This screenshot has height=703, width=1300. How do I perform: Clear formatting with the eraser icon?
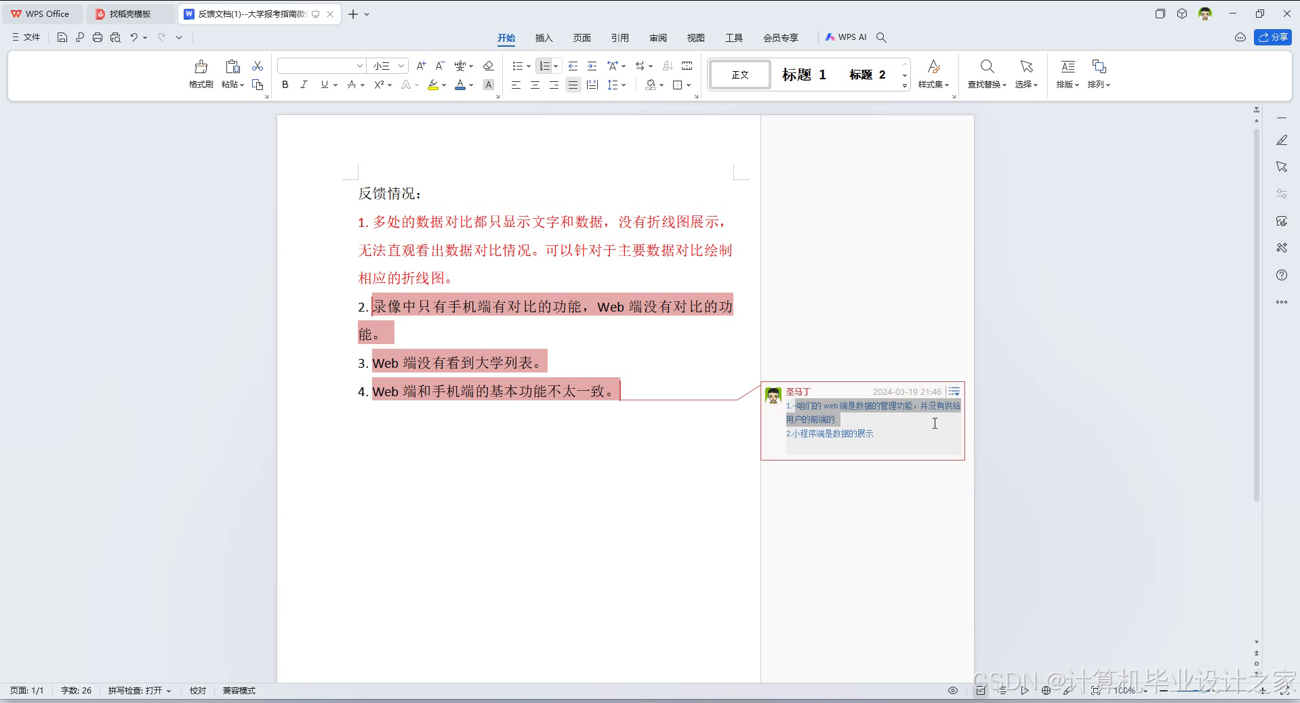pos(487,66)
